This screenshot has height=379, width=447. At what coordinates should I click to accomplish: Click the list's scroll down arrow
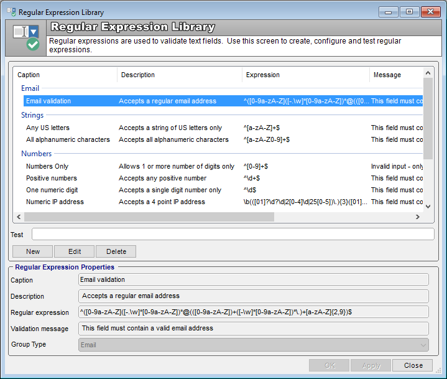(428, 207)
